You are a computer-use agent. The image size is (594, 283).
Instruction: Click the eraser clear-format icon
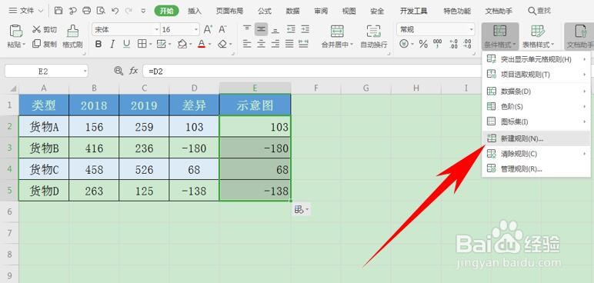[222, 45]
